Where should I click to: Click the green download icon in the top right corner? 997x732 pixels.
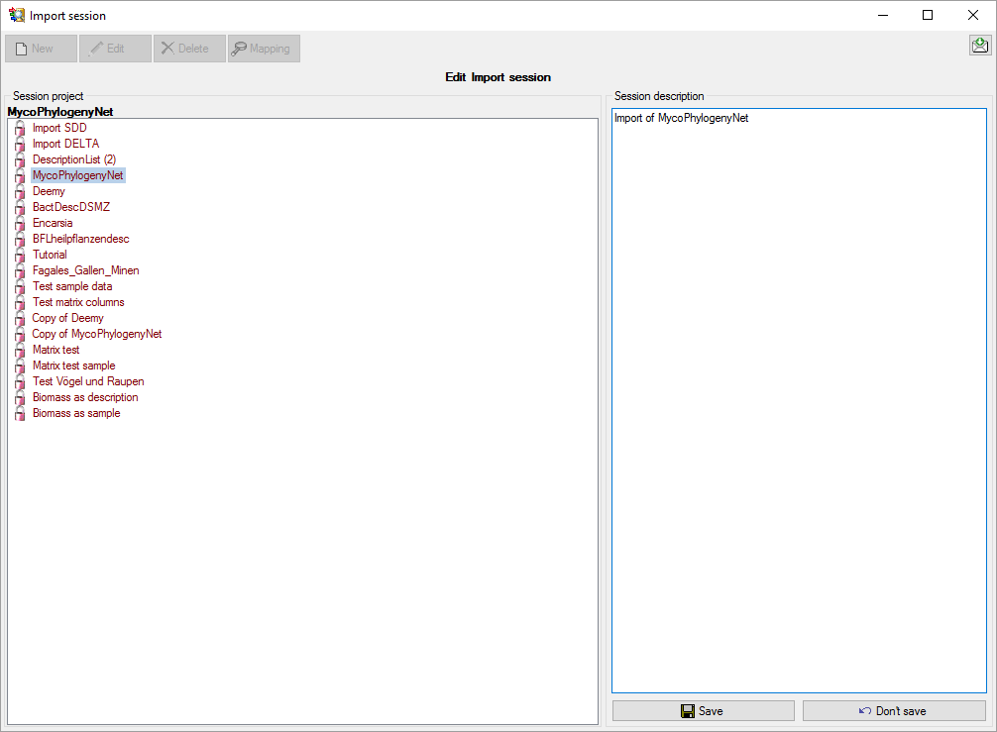(980, 46)
